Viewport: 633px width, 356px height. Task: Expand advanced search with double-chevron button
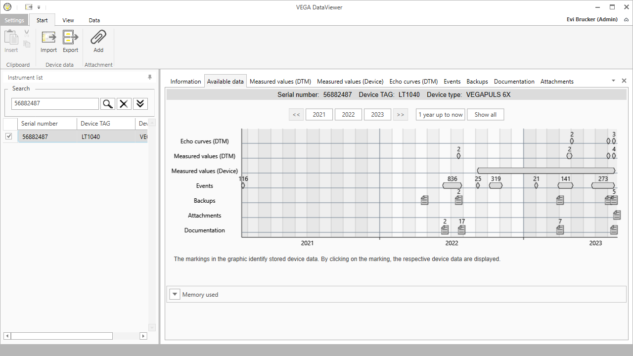pyautogui.click(x=140, y=103)
